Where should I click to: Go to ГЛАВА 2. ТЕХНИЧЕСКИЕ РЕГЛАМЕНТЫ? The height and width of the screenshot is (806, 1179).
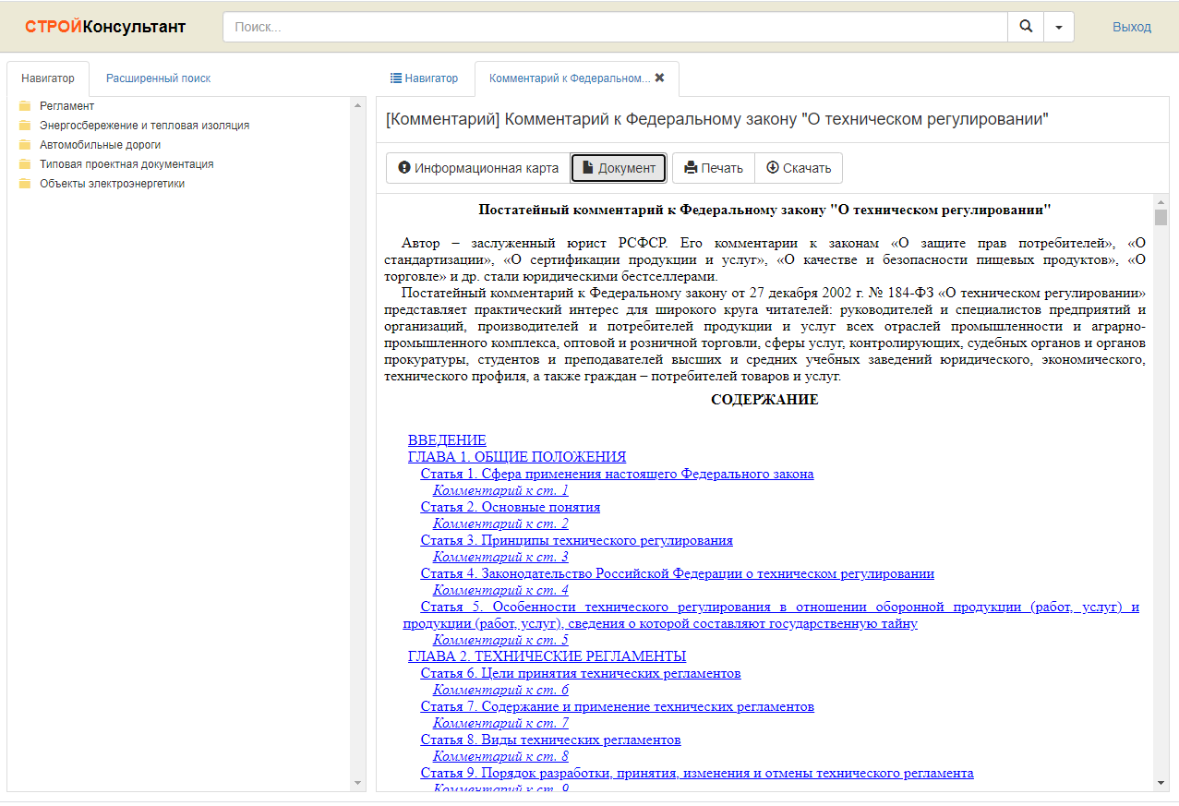[547, 656]
